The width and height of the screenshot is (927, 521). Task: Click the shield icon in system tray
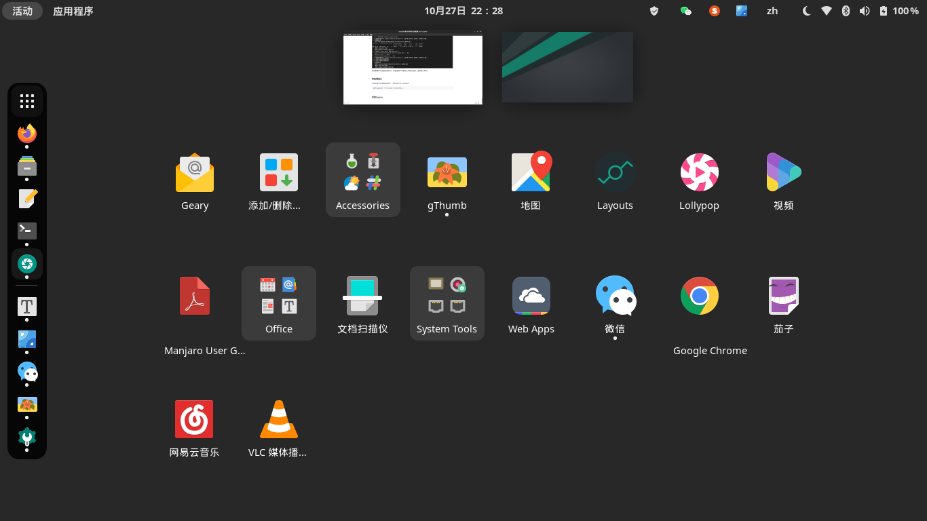tap(654, 11)
